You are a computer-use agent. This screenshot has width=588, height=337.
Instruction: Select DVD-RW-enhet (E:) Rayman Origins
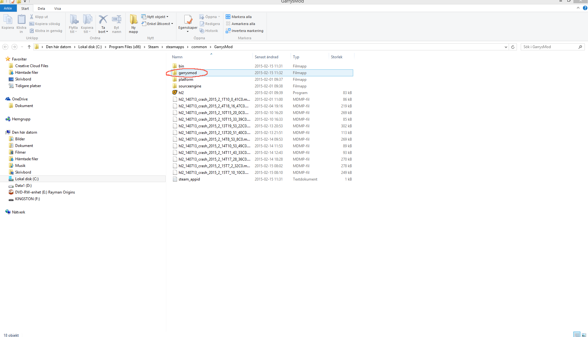(45, 192)
